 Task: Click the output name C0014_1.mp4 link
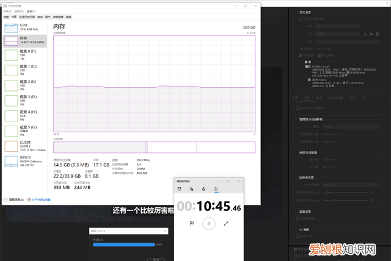[323, 49]
